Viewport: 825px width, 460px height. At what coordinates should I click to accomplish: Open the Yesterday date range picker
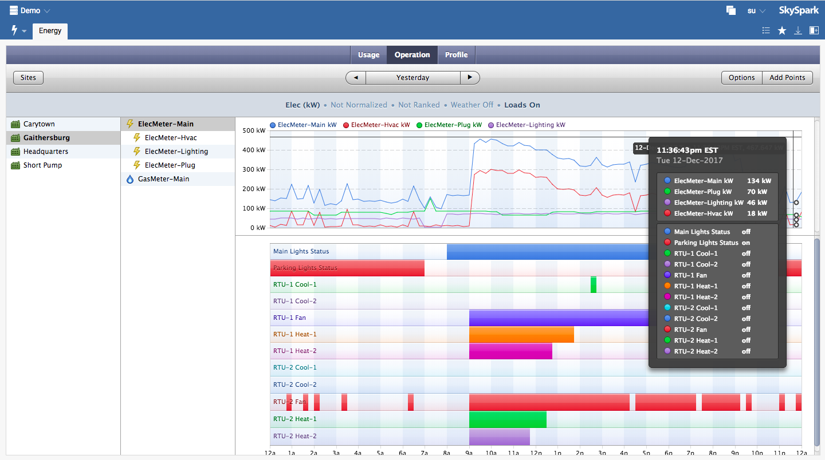[x=412, y=78]
